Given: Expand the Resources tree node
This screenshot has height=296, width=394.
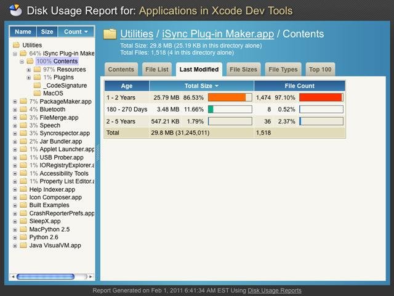Looking at the screenshot, I should [x=29, y=70].
